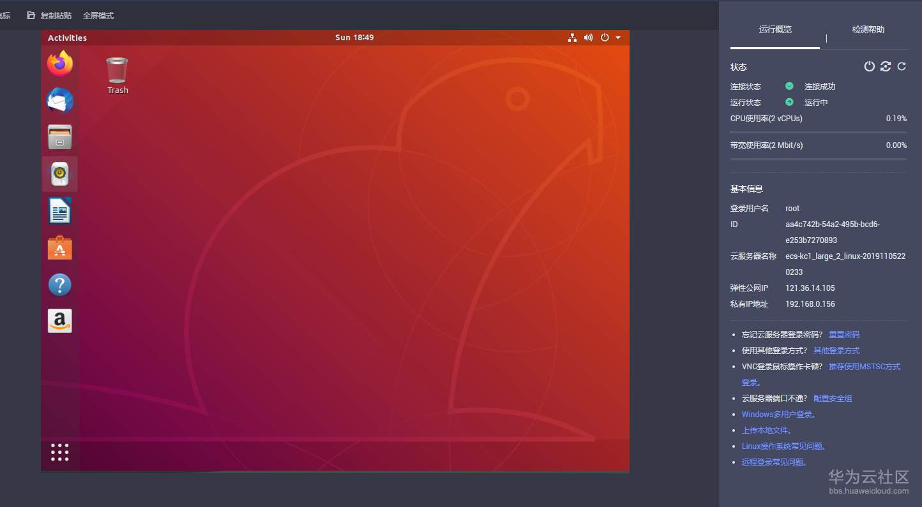Click the server name starting with ecs-kc1_large_2_linux
The height and width of the screenshot is (507, 922).
pos(845,264)
